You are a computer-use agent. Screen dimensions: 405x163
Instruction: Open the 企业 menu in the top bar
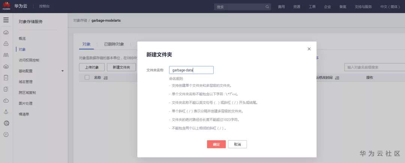(x=327, y=7)
